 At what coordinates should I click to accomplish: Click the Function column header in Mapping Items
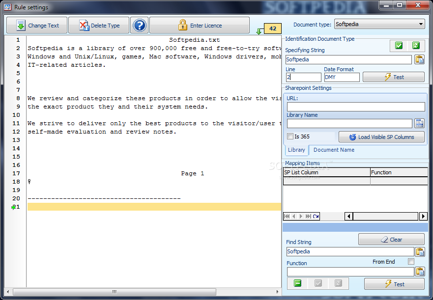pyautogui.click(x=399, y=172)
